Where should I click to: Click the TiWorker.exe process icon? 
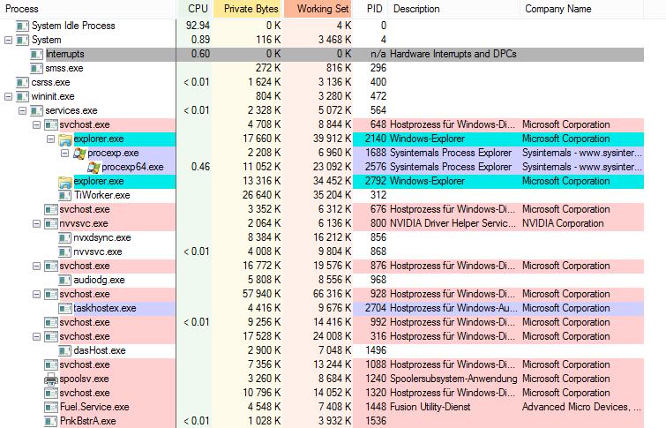point(64,196)
